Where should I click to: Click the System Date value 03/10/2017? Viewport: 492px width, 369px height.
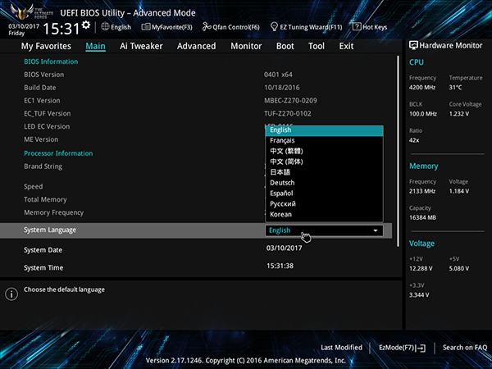pyautogui.click(x=284, y=248)
